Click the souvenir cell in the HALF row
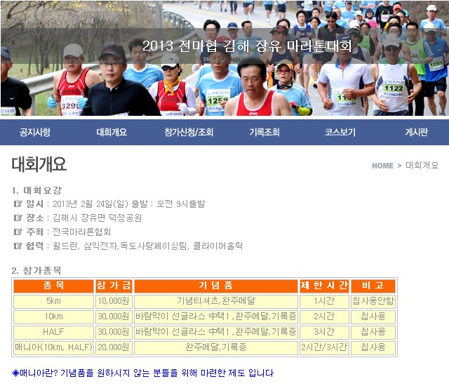Screen dimensions: 449x386 point(216,332)
